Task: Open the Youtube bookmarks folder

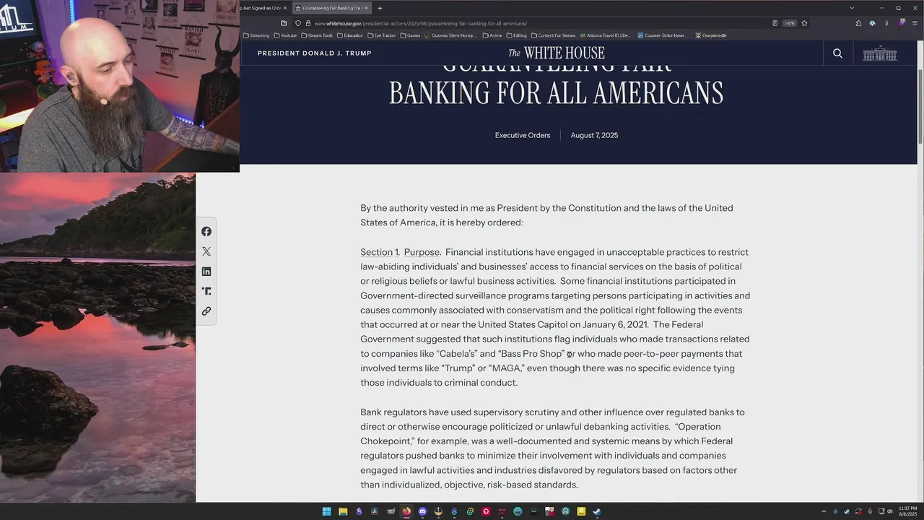Action: click(x=285, y=35)
